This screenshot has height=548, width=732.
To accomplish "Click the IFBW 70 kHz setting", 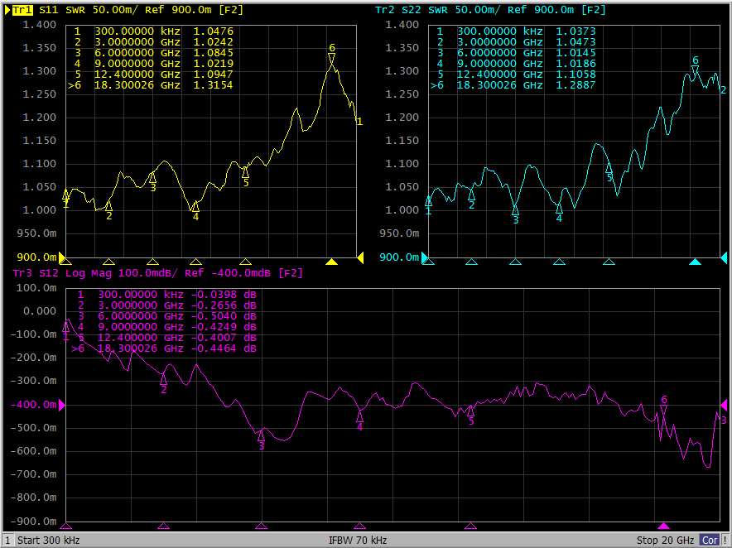I will pyautogui.click(x=358, y=541).
